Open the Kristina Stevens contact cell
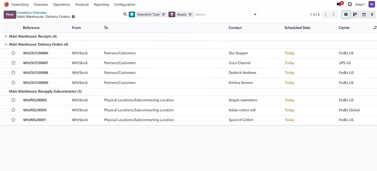 [x=241, y=82]
